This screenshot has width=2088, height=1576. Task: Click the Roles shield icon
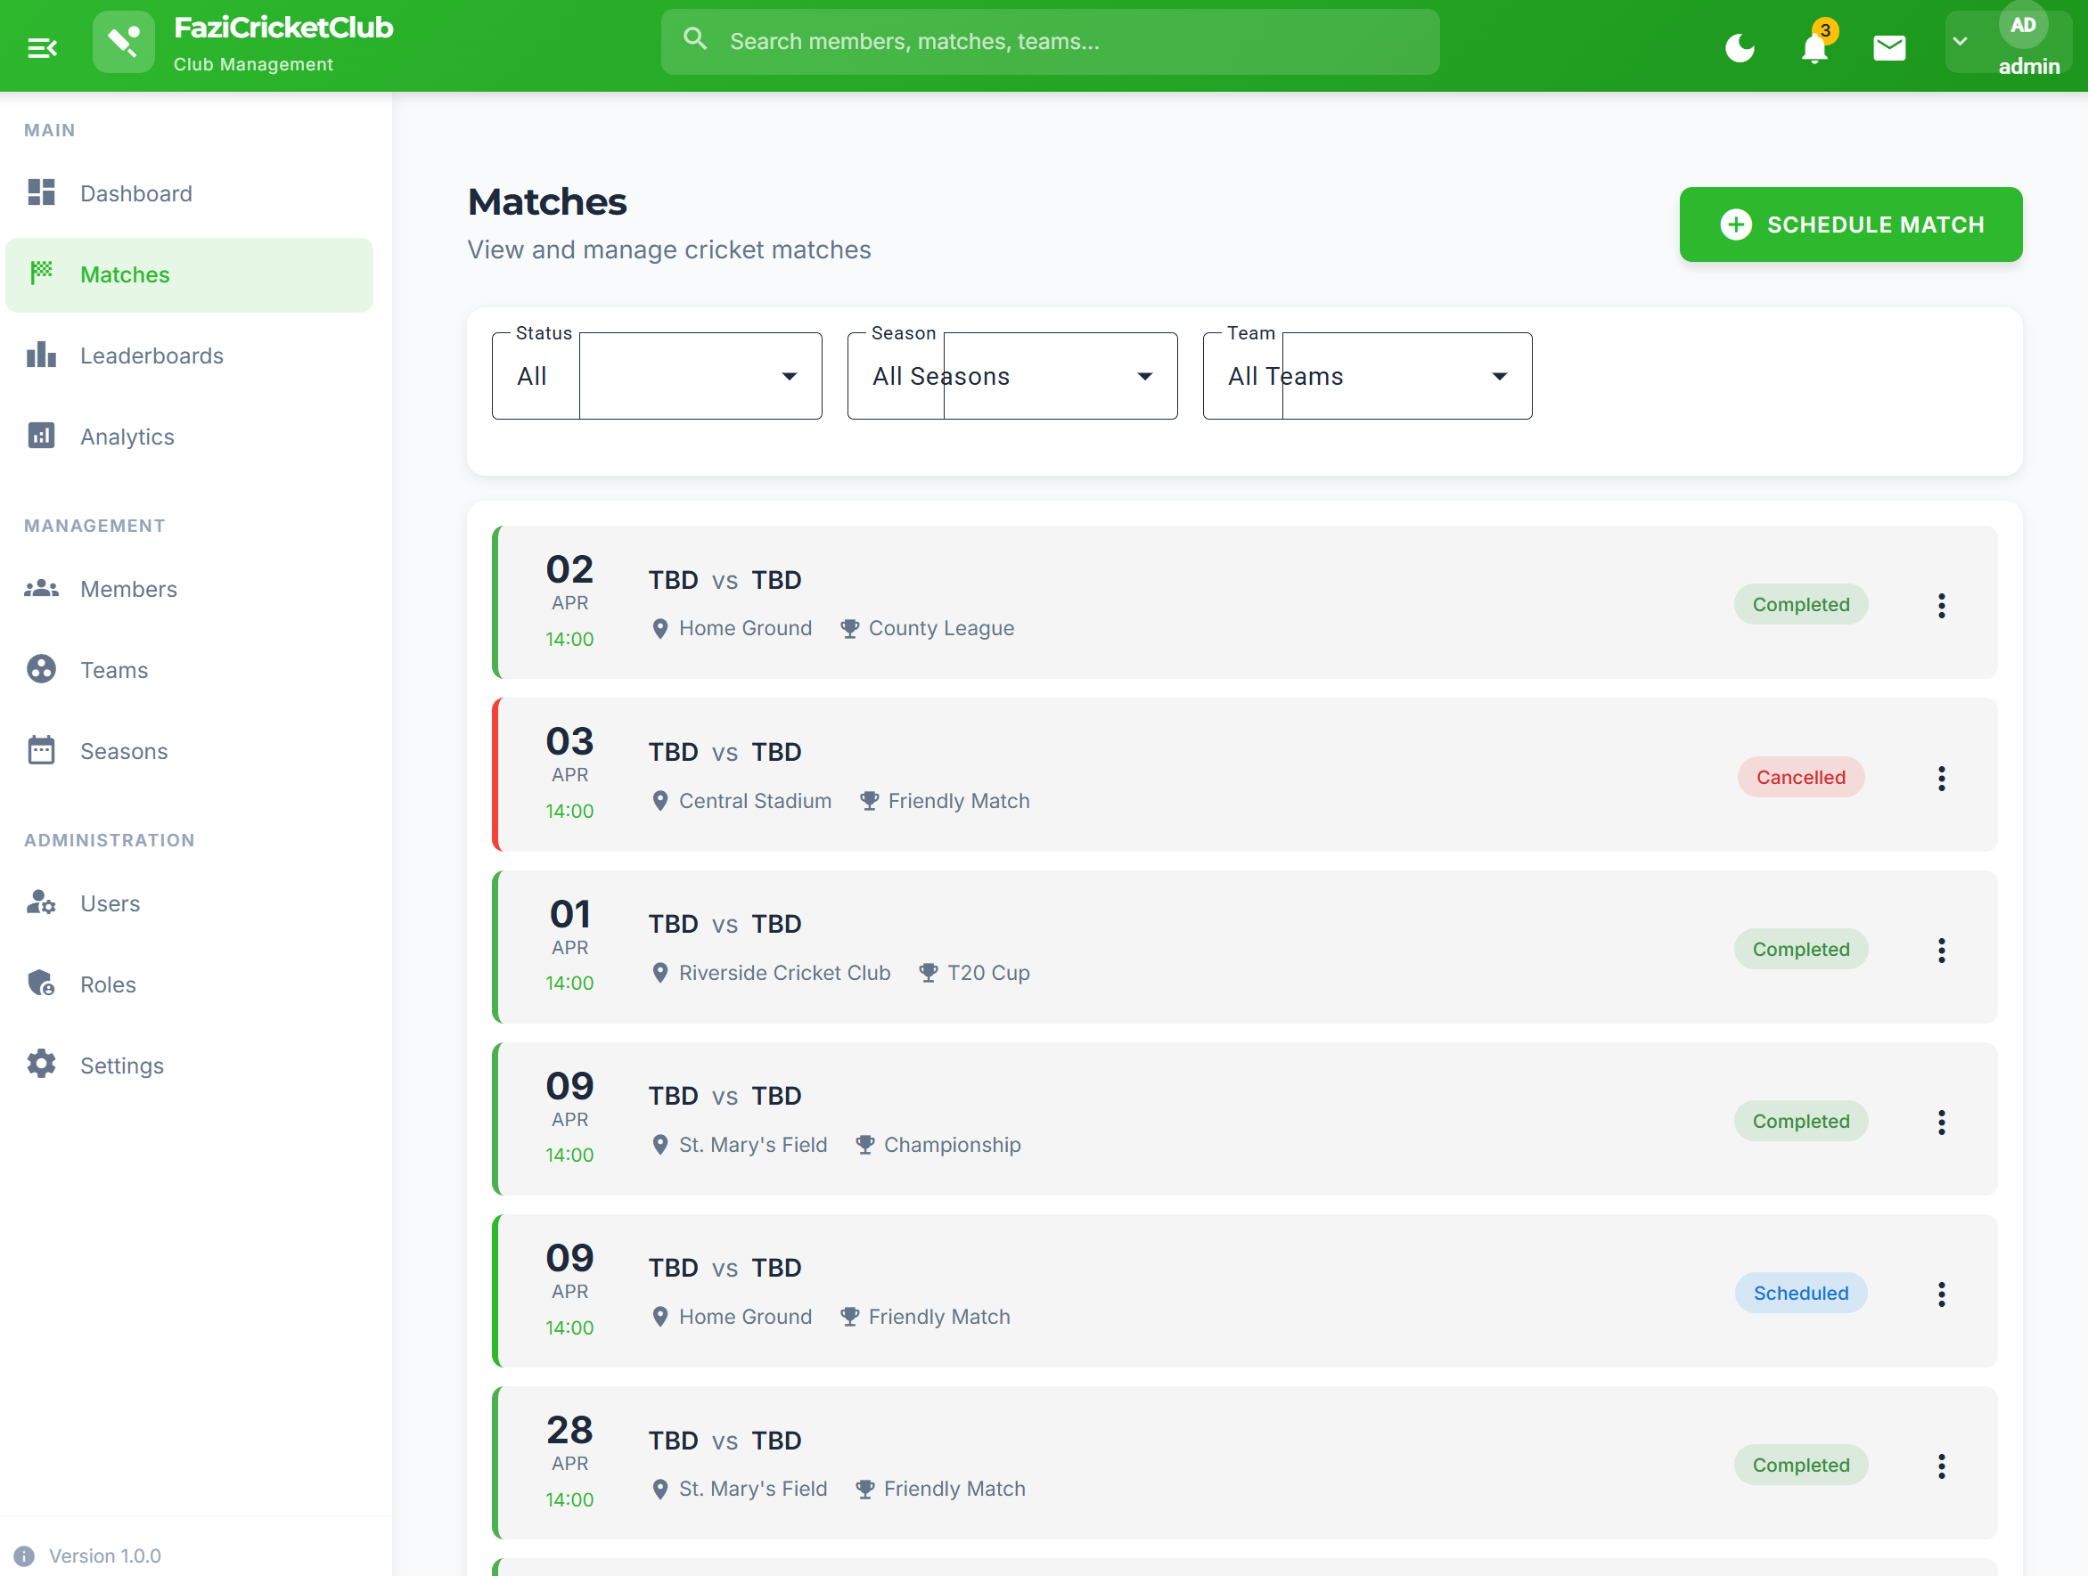tap(42, 984)
